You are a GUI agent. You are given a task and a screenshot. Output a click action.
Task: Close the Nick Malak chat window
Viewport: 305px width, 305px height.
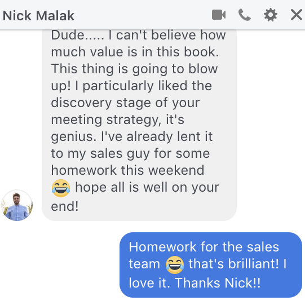296,15
